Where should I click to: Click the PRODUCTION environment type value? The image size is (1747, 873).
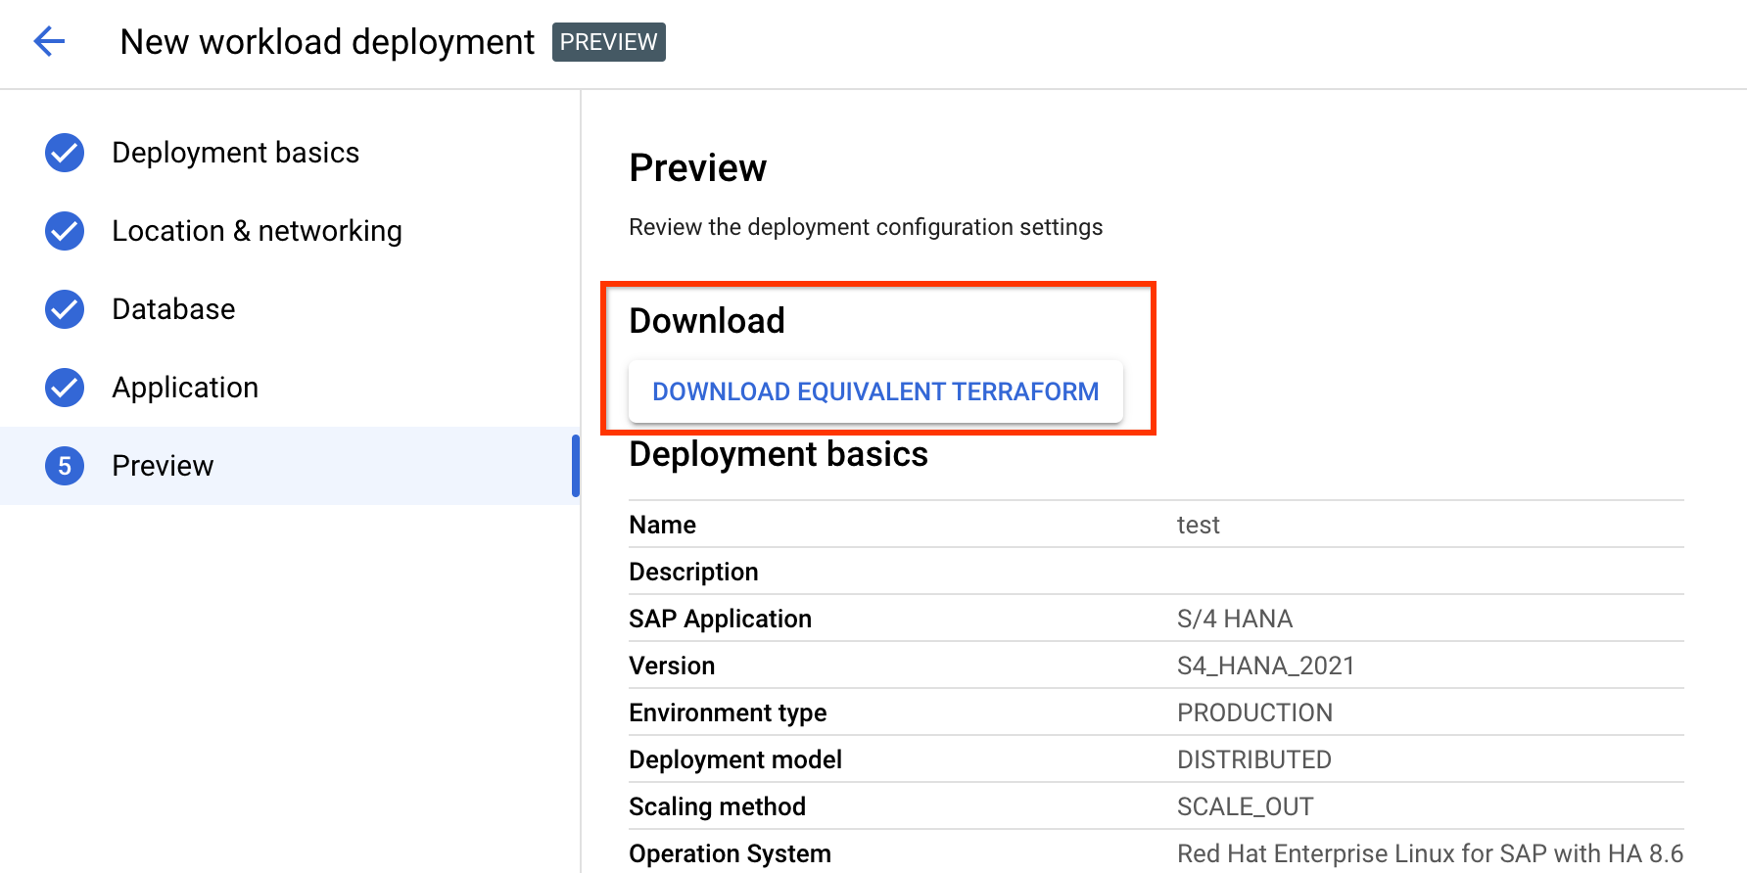coord(1254,713)
